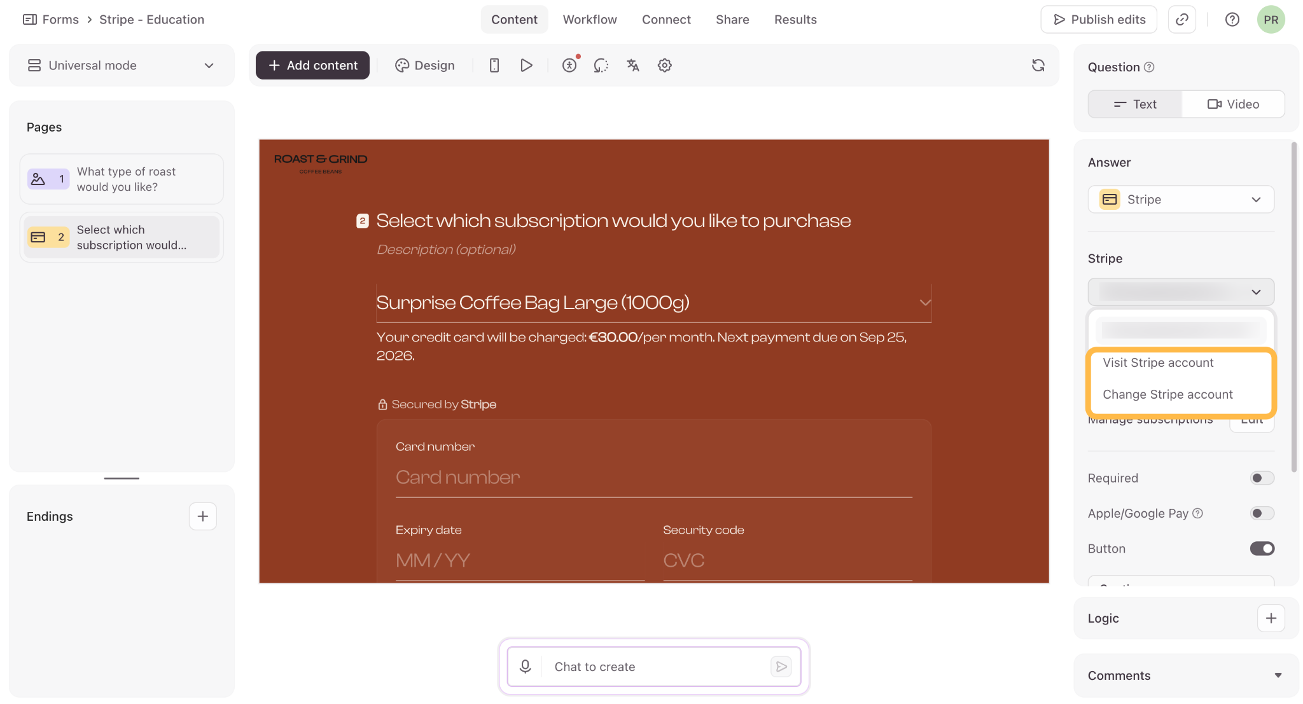Open the accessibility checker icon
The width and height of the screenshot is (1303, 704).
tap(569, 66)
